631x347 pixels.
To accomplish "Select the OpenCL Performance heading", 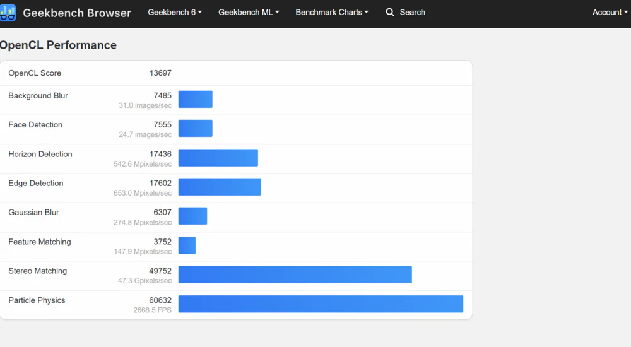I will 58,45.
